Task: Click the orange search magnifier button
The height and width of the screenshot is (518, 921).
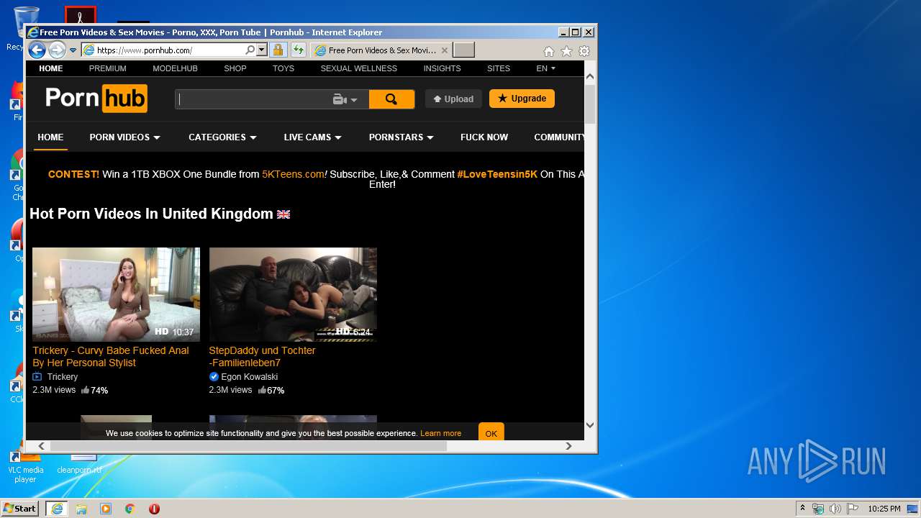Action: tap(391, 99)
